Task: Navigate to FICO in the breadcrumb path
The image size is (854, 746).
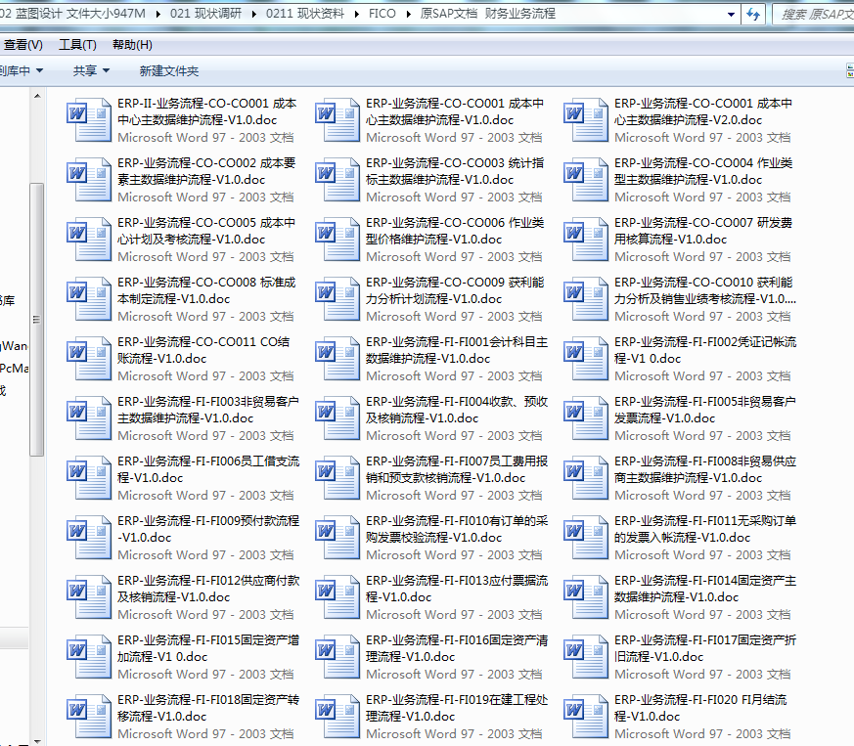Action: 382,14
